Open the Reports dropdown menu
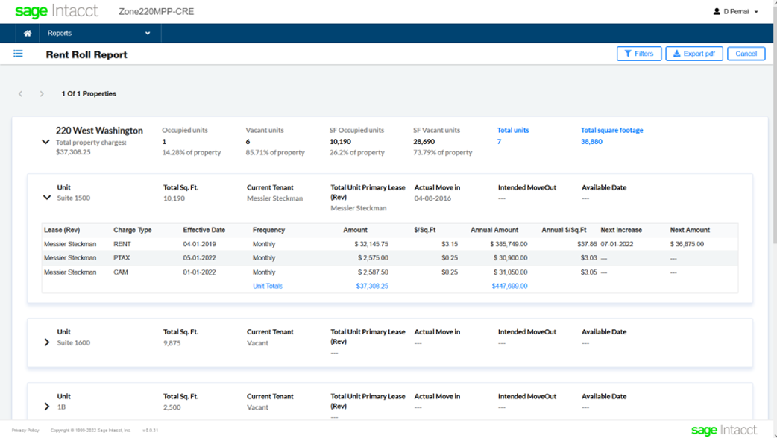 (98, 34)
